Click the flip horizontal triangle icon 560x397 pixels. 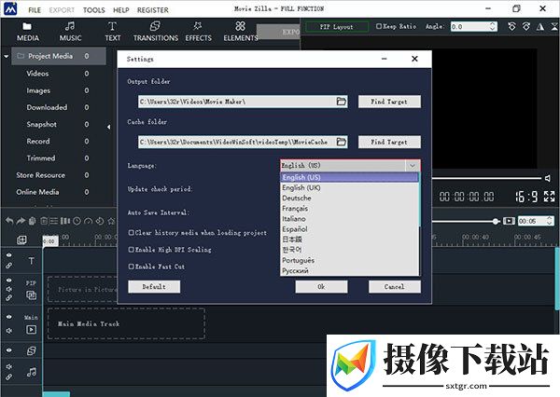(x=540, y=26)
